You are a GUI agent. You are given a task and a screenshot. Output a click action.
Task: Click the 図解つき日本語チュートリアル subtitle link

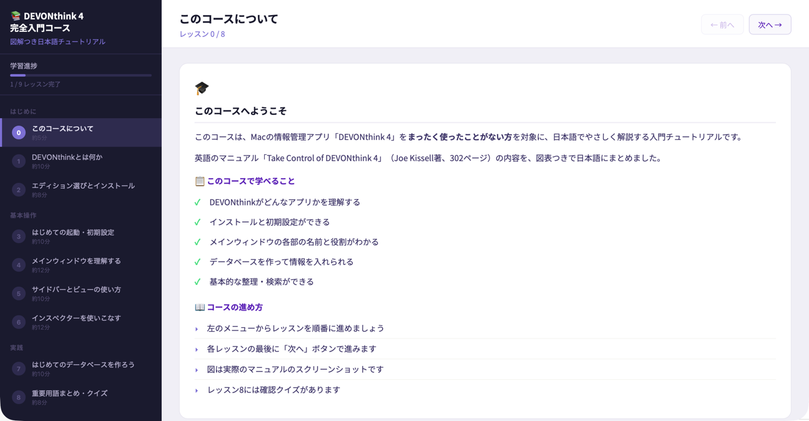pos(57,42)
